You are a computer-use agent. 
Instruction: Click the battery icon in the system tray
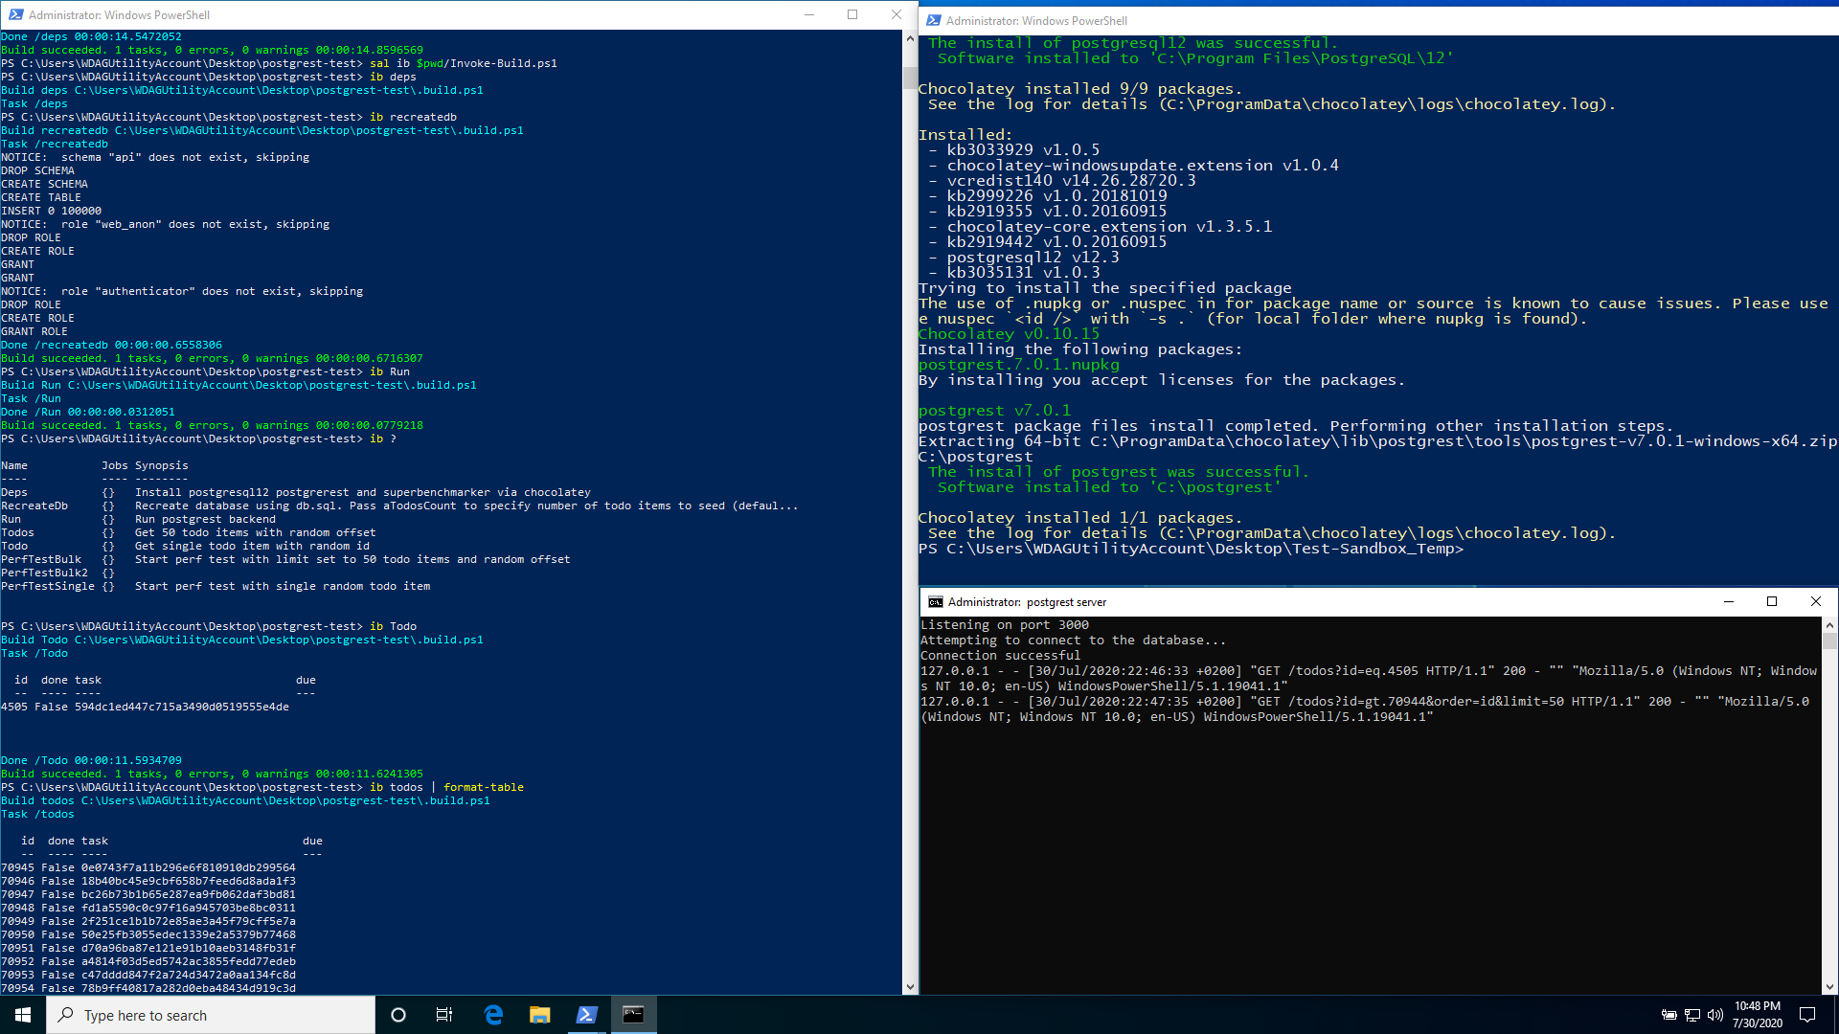tap(1669, 1015)
